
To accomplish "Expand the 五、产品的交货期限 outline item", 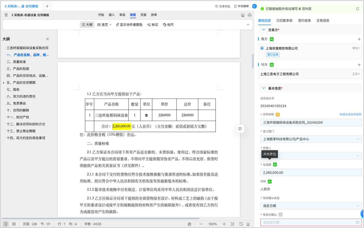I will point(4,83).
